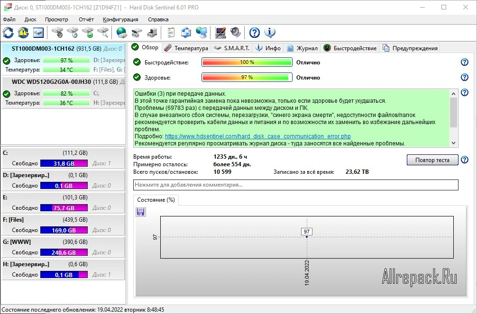Open the Конфигурация menu
This screenshot has width=477, height=314.
click(x=120, y=19)
